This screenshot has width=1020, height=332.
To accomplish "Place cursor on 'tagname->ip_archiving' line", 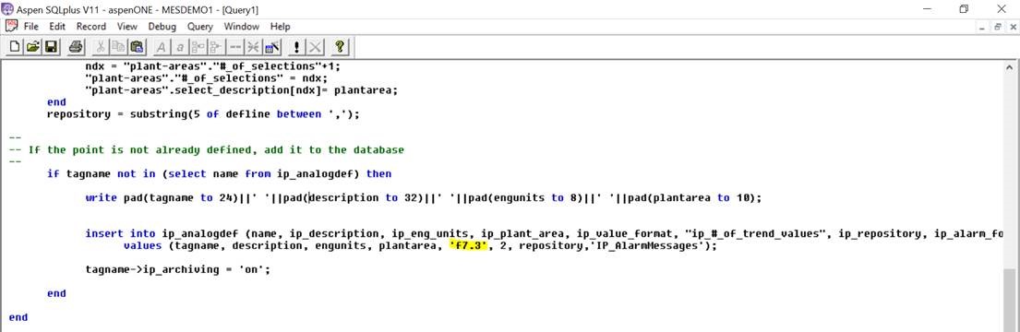I will pos(177,269).
